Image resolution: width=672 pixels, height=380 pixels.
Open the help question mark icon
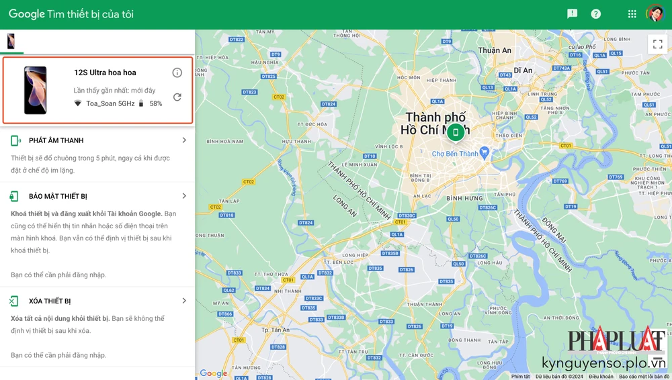click(595, 14)
